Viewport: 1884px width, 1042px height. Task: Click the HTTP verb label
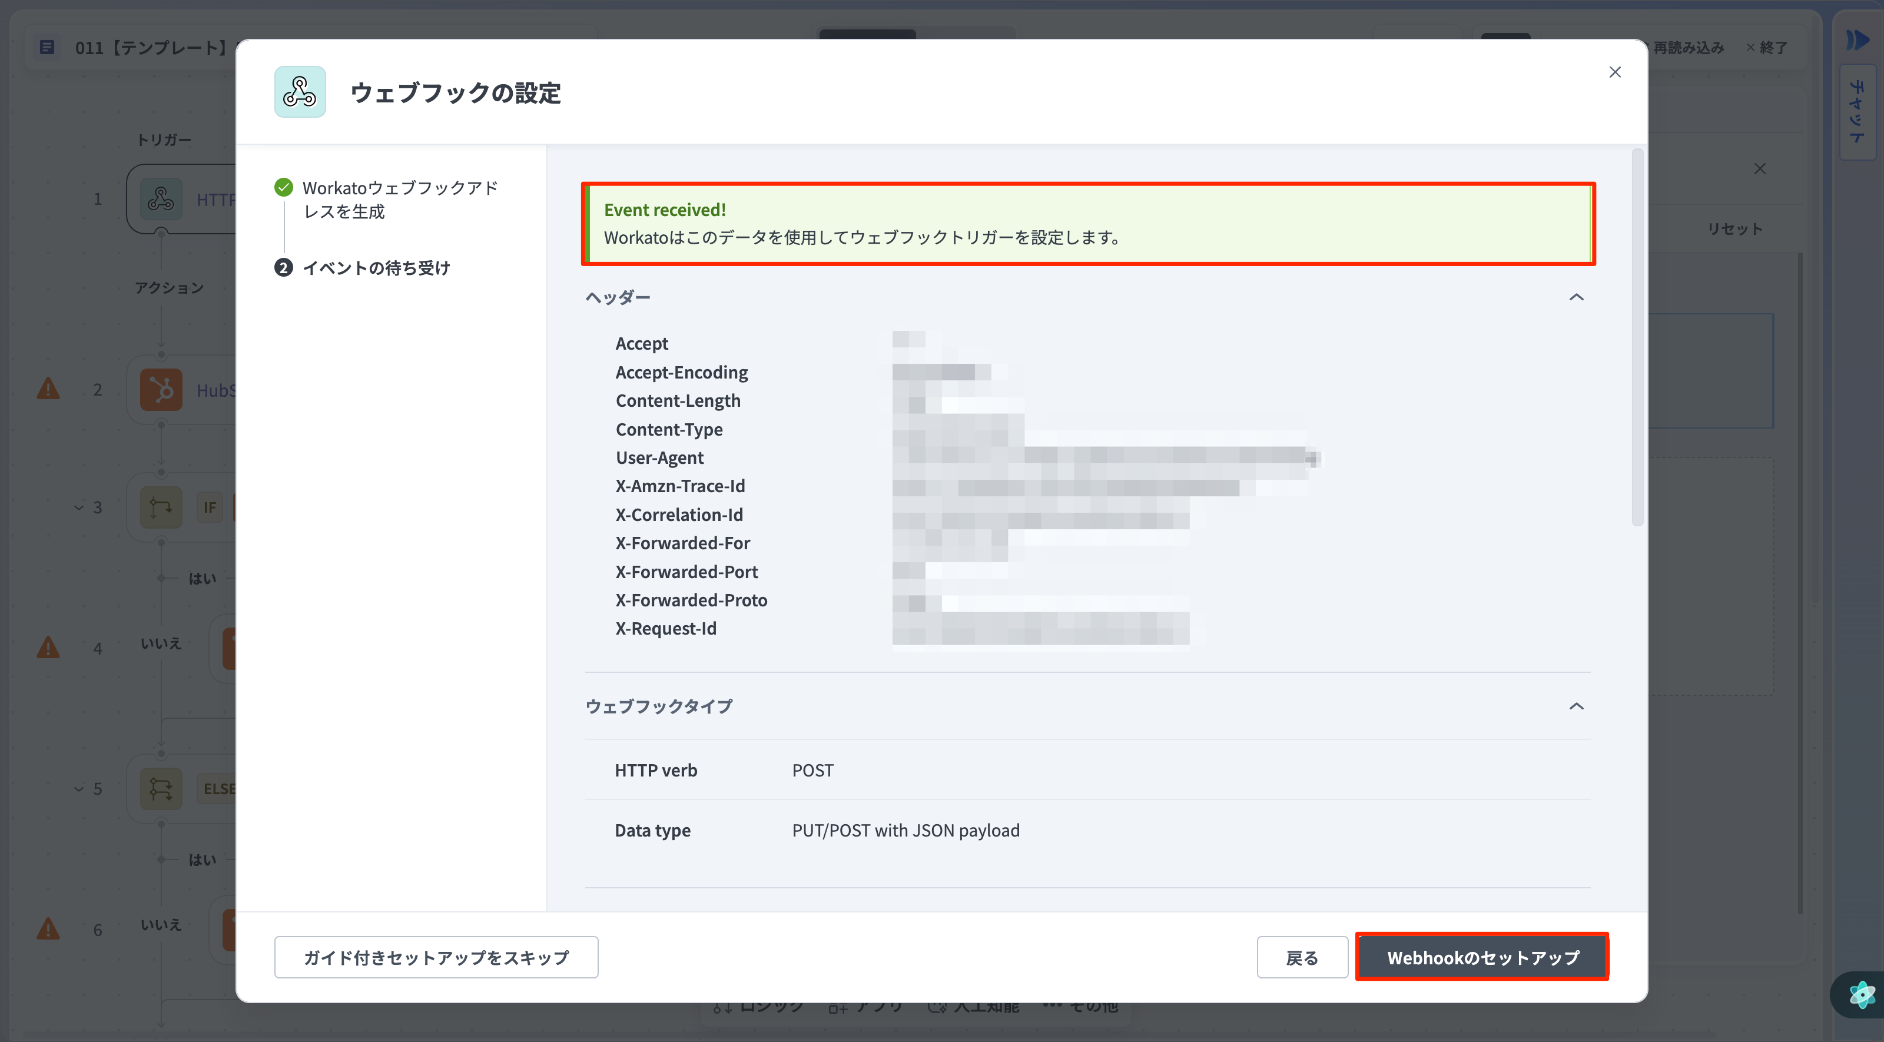(655, 770)
